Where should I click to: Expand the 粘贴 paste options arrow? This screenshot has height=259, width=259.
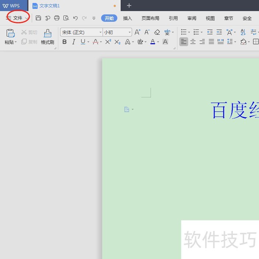16,42
